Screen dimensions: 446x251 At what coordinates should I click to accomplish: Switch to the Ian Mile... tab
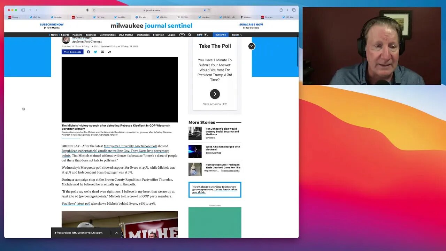120,17
